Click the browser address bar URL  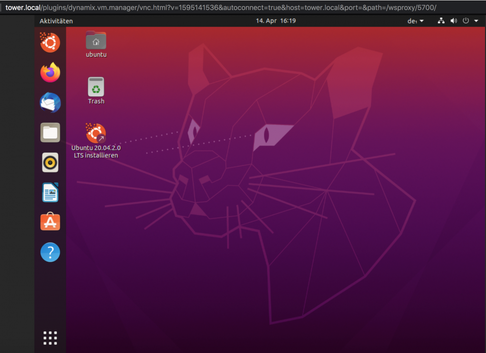(221, 7)
